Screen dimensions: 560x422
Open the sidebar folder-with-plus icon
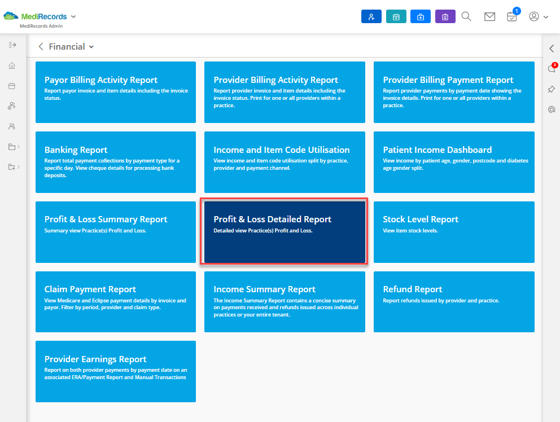click(12, 167)
